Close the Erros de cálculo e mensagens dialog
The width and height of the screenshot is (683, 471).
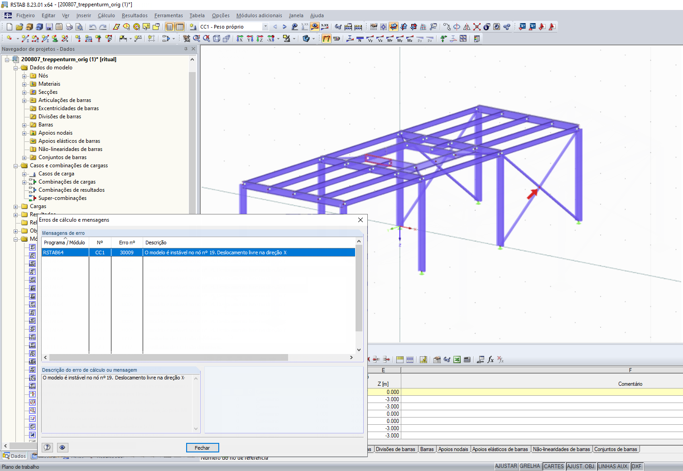(x=361, y=220)
